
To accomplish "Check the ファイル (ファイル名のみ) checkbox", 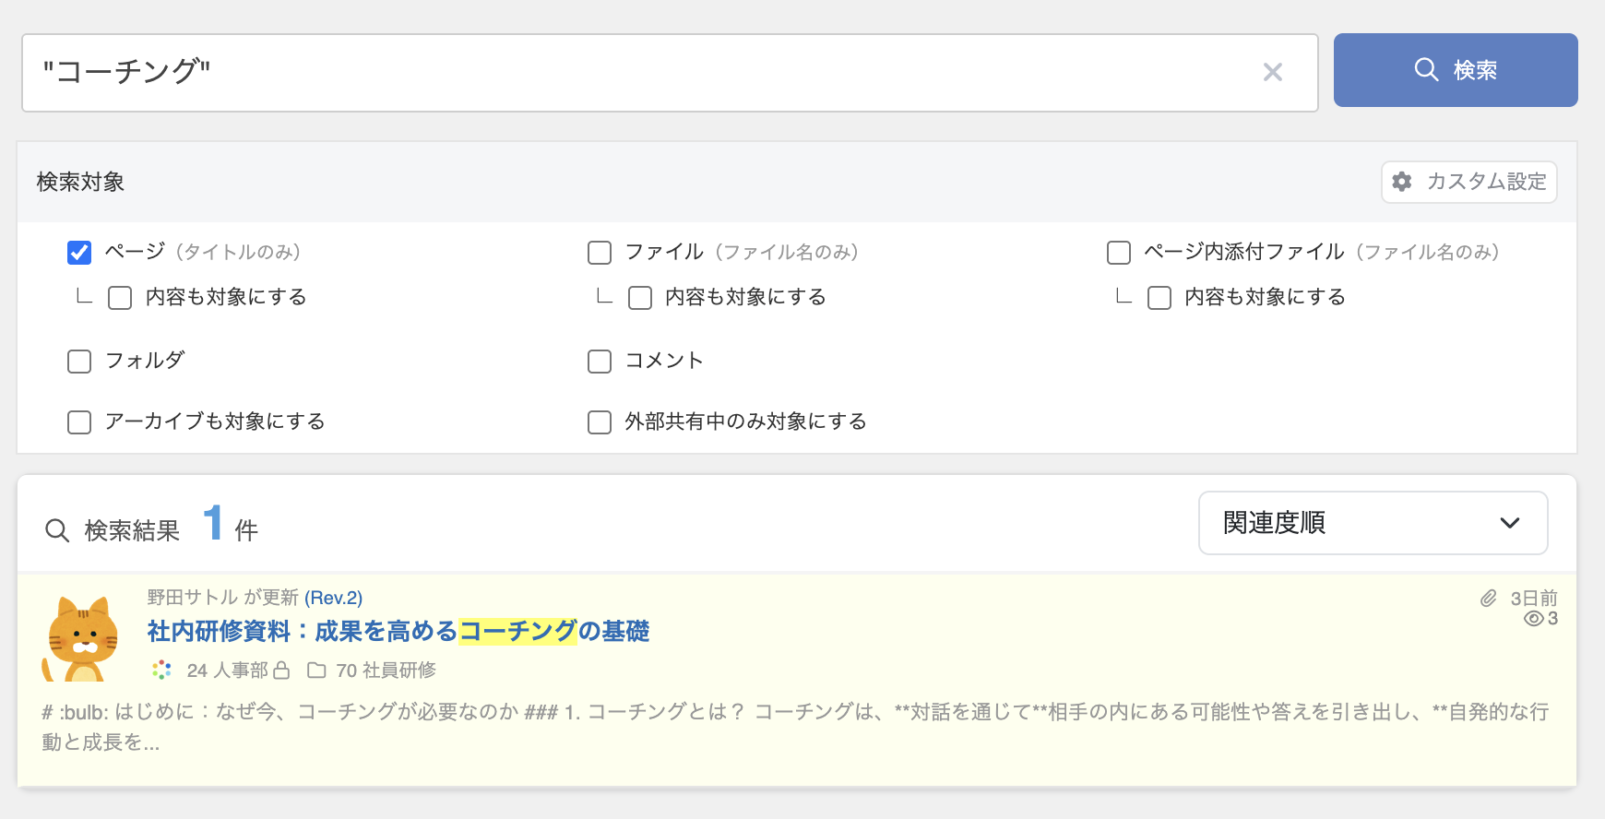I will pyautogui.click(x=600, y=253).
